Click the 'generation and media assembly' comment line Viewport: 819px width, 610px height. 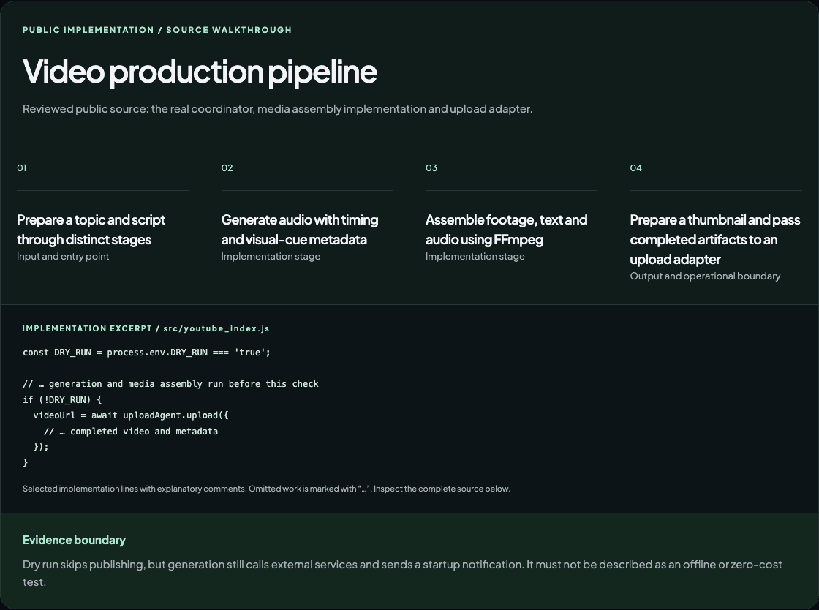[x=170, y=384]
